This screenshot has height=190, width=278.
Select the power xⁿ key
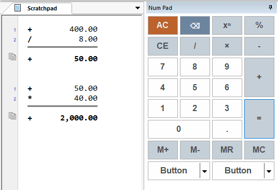point(227,25)
